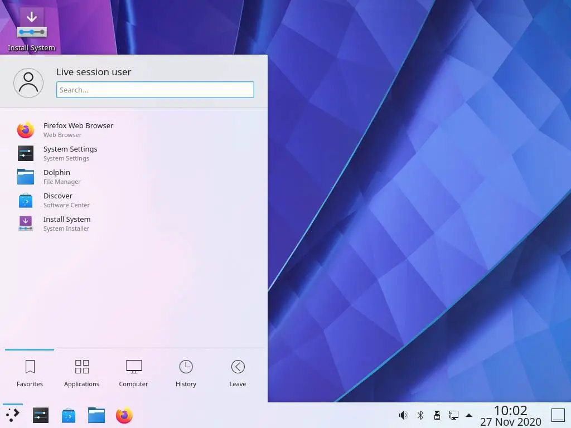This screenshot has height=428, width=571.
Task: Switch to the Favorites tab
Action: 30,373
